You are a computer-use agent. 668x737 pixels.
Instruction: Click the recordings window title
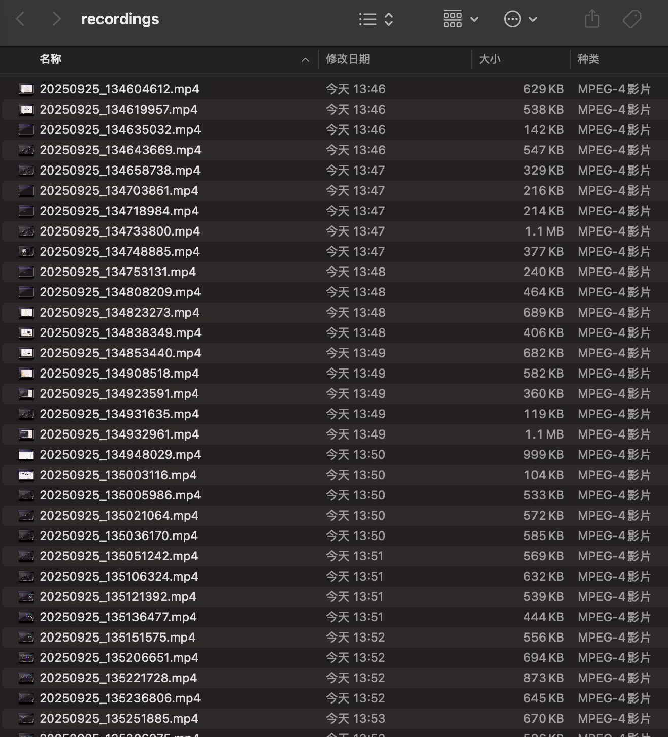[120, 19]
